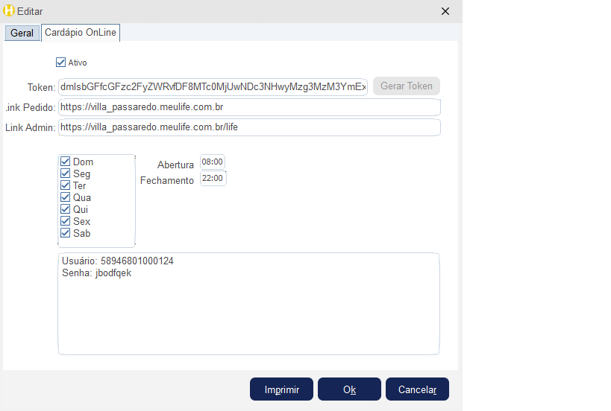Click the Gerar Token button
Viewport: 611px width, 411px height.
406,86
